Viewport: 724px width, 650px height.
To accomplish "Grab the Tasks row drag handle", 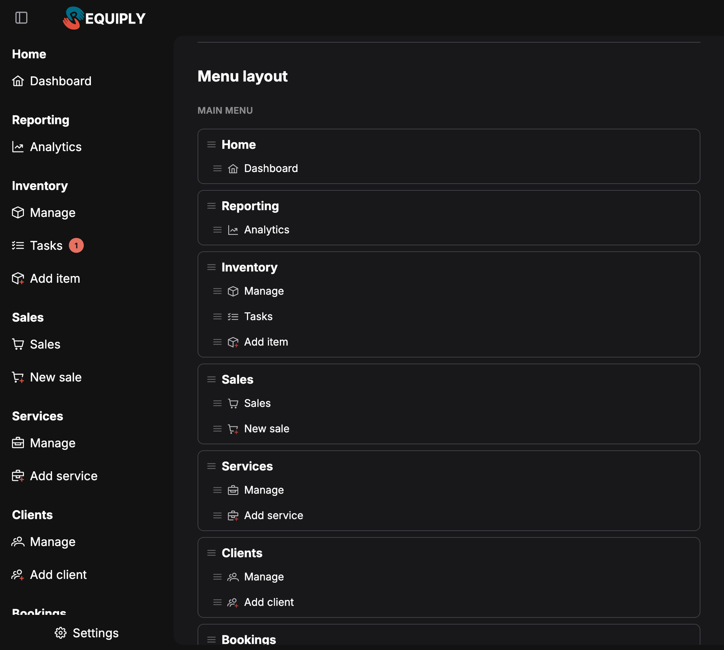I will [x=217, y=317].
